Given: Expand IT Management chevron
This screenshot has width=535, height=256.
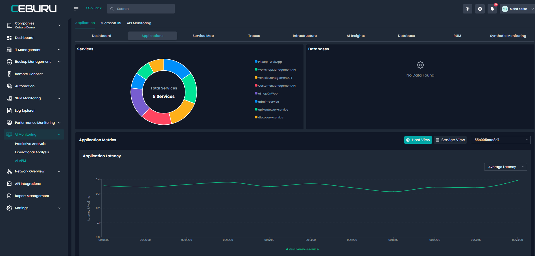Looking at the screenshot, I should click(x=59, y=50).
